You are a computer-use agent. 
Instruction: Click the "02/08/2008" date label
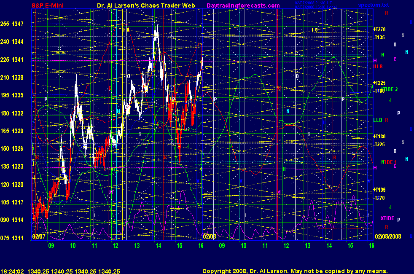(388, 236)
